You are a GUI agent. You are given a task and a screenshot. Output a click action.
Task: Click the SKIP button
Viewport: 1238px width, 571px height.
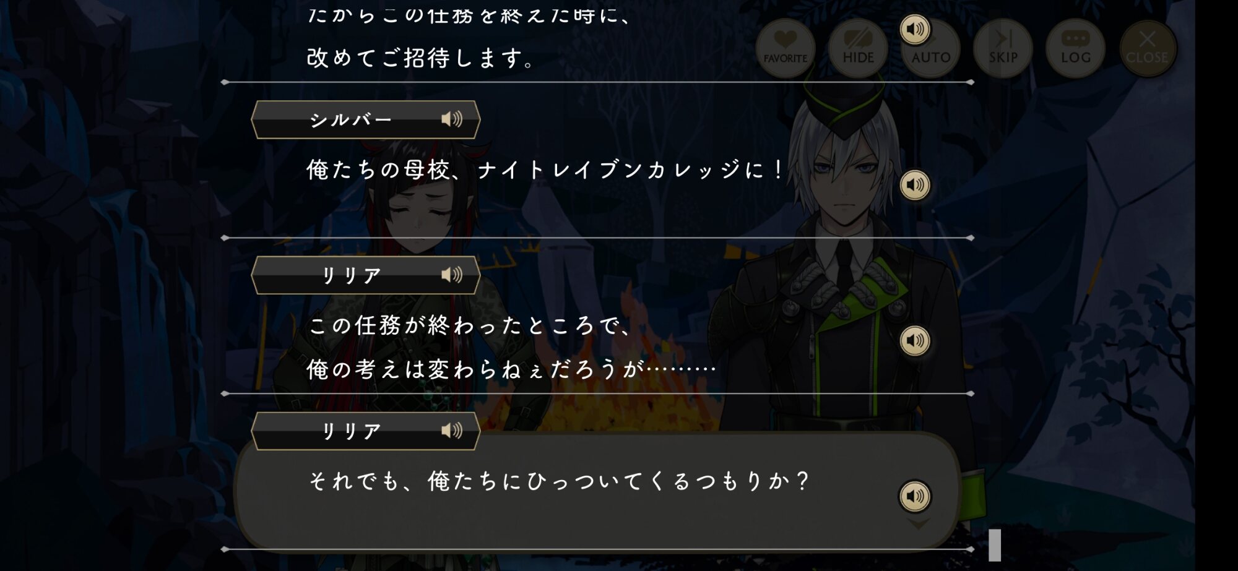pyautogui.click(x=1003, y=48)
